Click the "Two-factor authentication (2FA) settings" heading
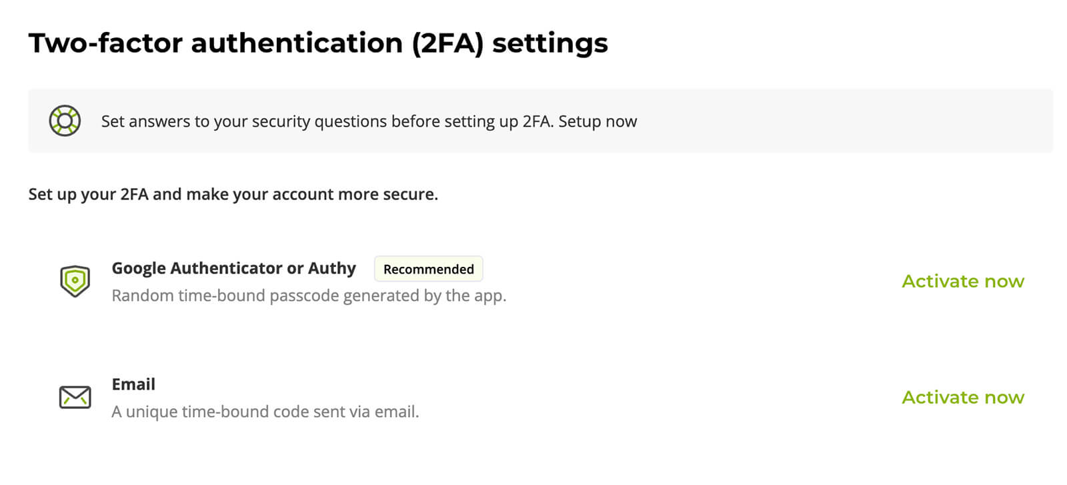This screenshot has width=1067, height=485. click(317, 43)
